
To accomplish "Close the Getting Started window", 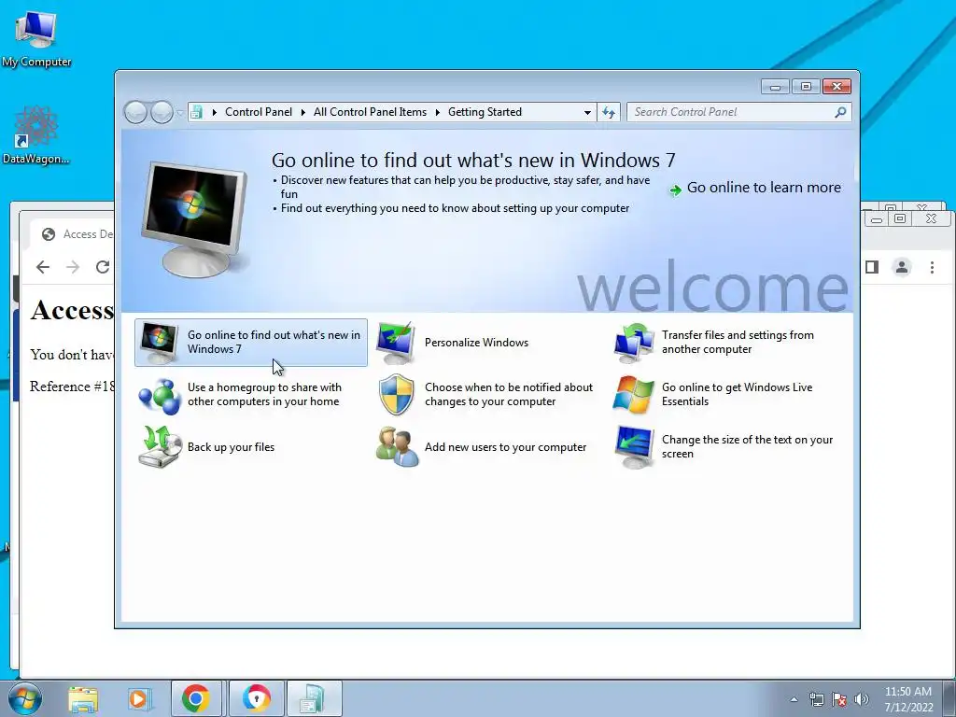I will pyautogui.click(x=836, y=87).
